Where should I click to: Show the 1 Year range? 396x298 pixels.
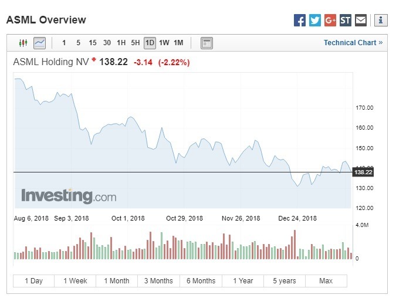click(x=243, y=281)
